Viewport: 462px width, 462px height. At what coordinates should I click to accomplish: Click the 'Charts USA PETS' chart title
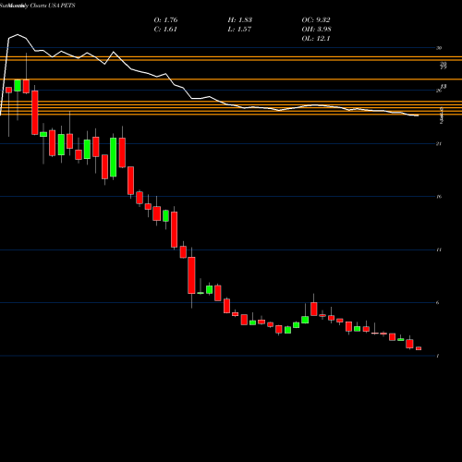[x=53, y=6]
